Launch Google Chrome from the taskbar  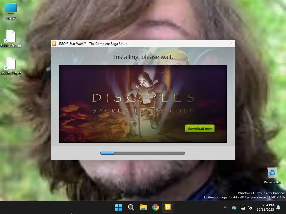[155, 207]
